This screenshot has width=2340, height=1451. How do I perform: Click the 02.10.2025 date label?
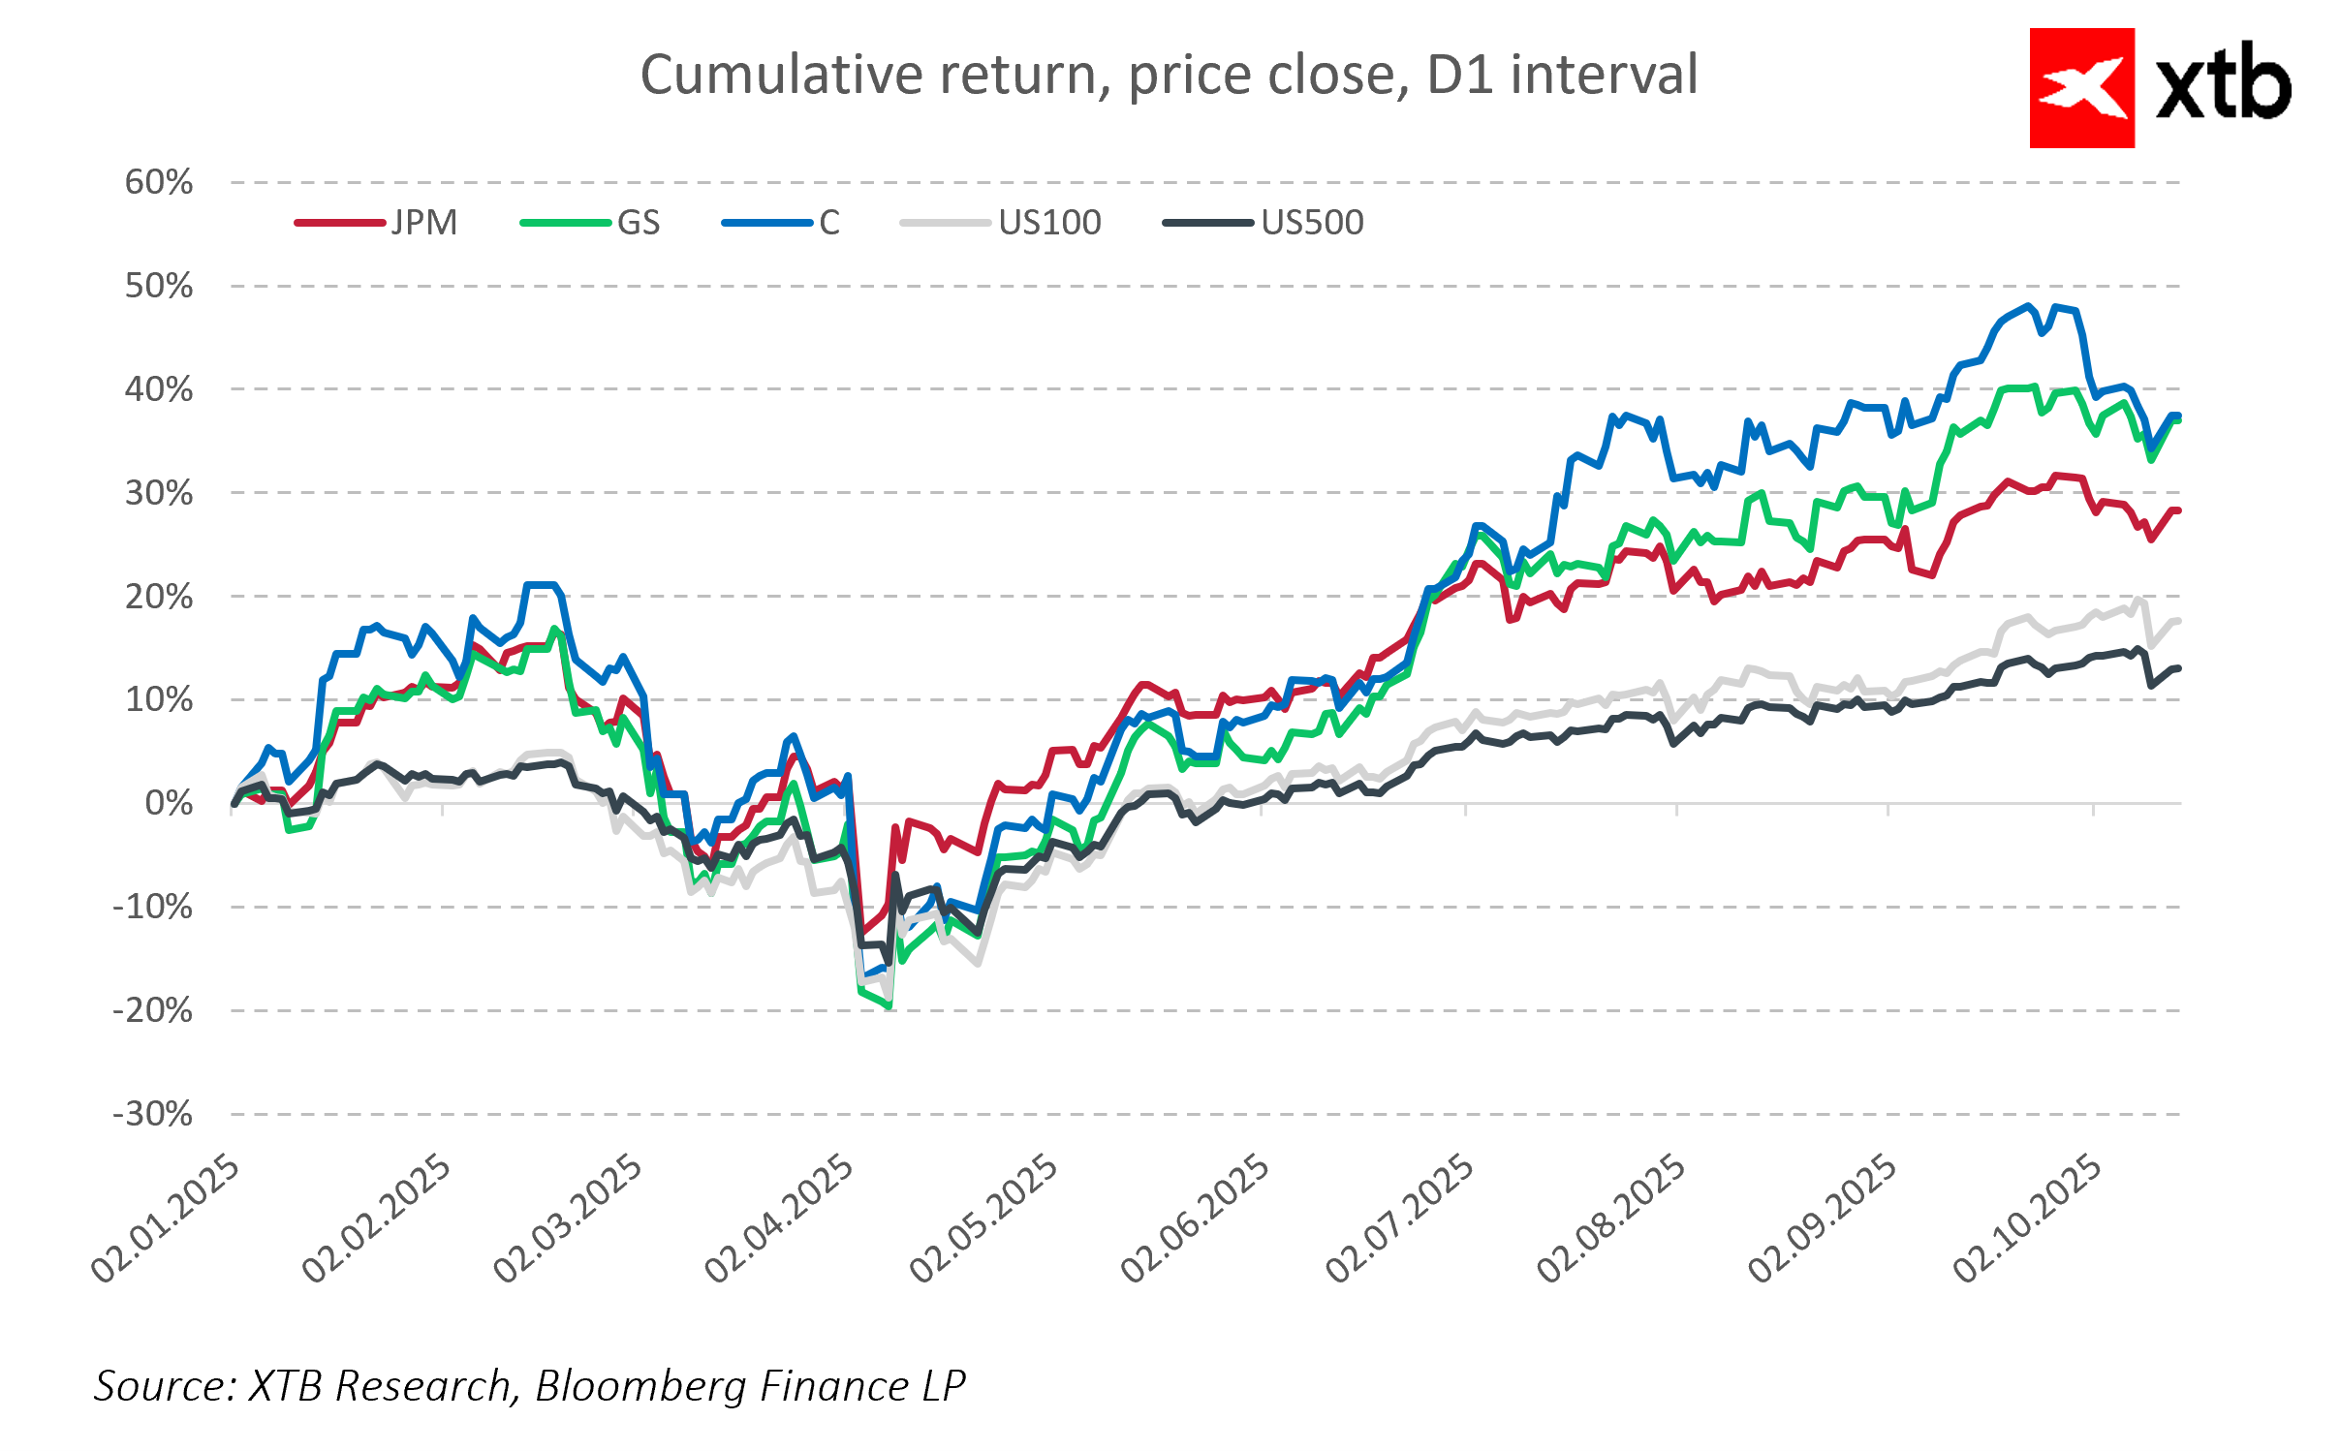[x=2027, y=1220]
